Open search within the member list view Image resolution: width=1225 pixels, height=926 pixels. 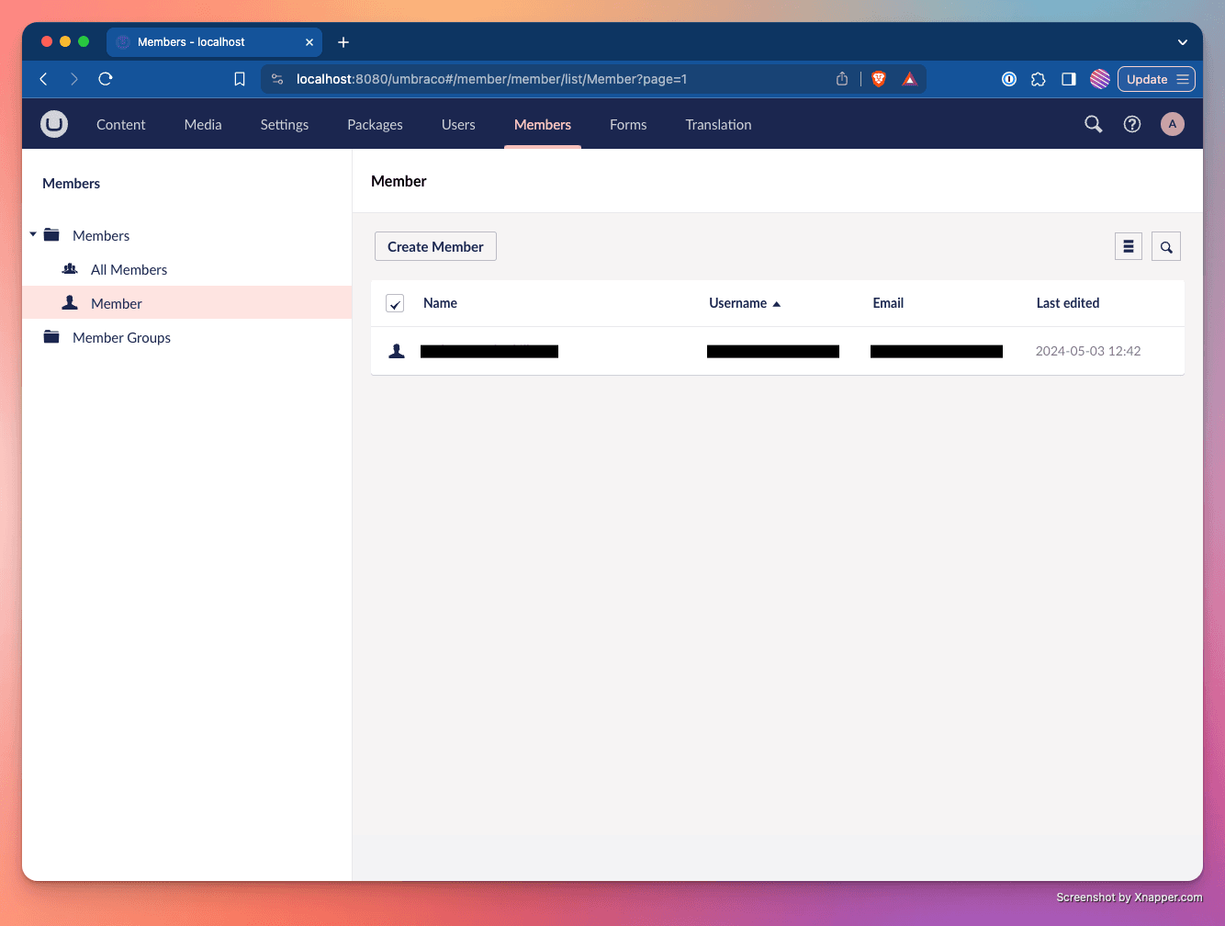(x=1165, y=246)
